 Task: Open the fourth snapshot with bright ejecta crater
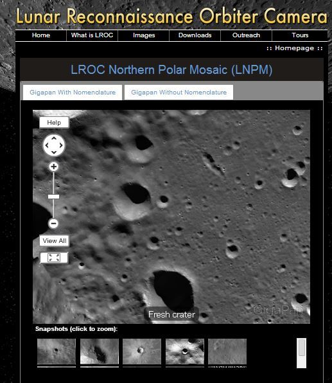pos(185,352)
